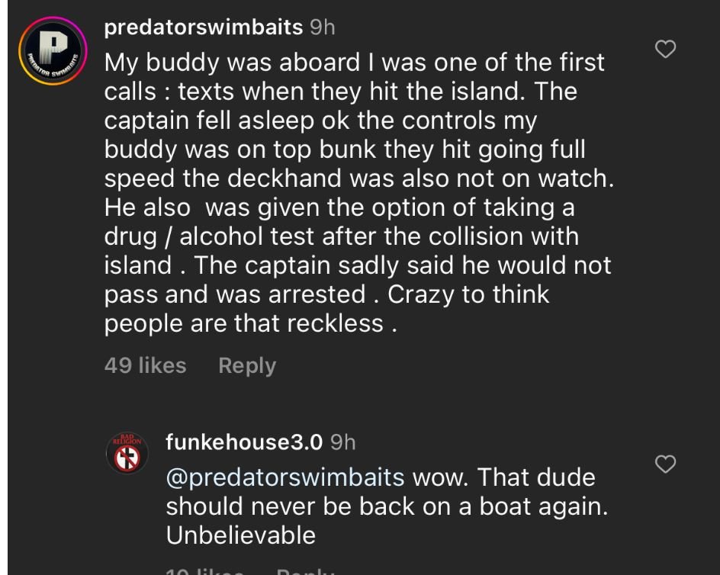Open the funkehouse3.0 username profile
This screenshot has height=575, width=720.
pyautogui.click(x=244, y=442)
